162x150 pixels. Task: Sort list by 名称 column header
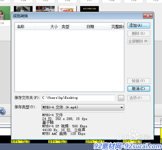25,27
